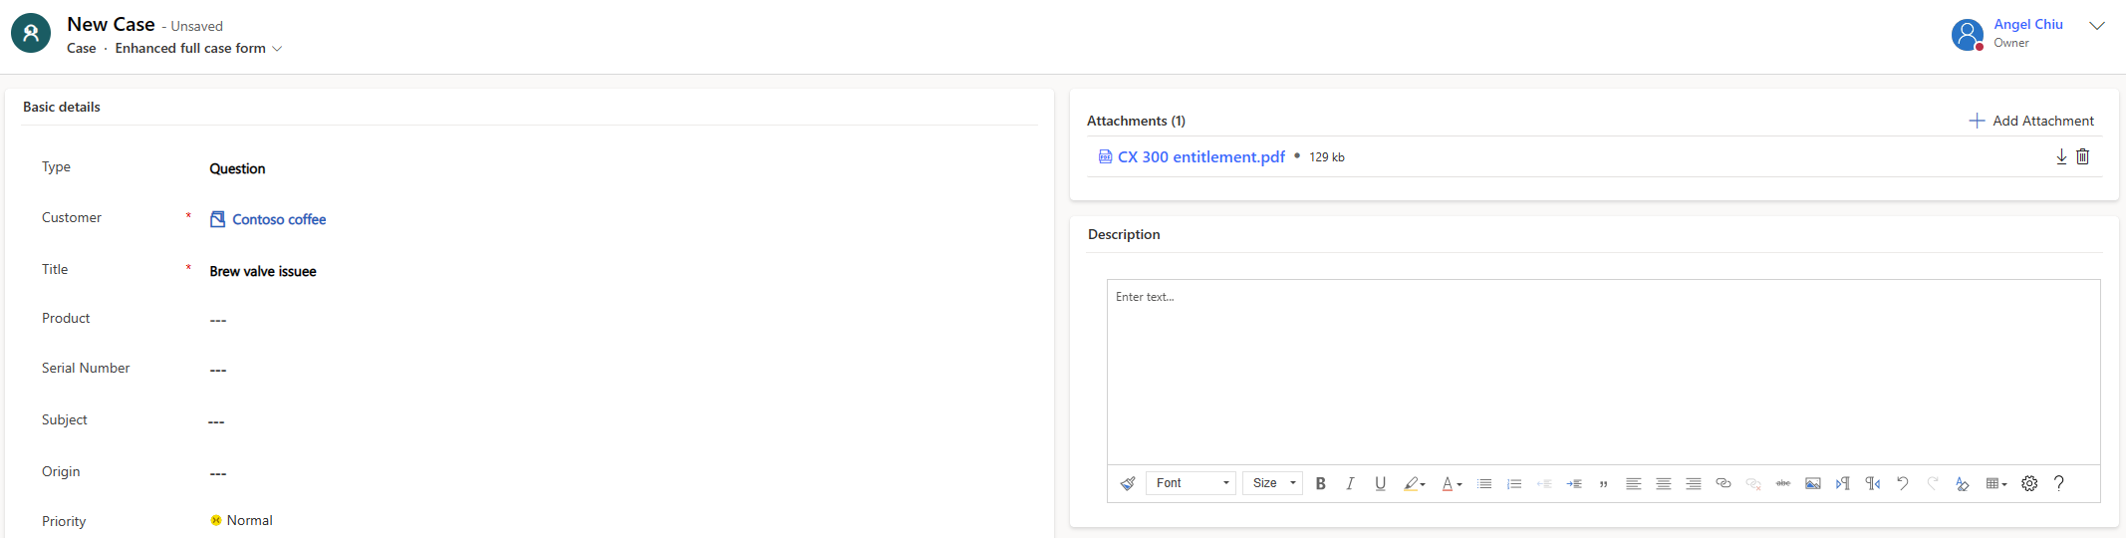Align text left
2126x538 pixels.
tap(1634, 483)
